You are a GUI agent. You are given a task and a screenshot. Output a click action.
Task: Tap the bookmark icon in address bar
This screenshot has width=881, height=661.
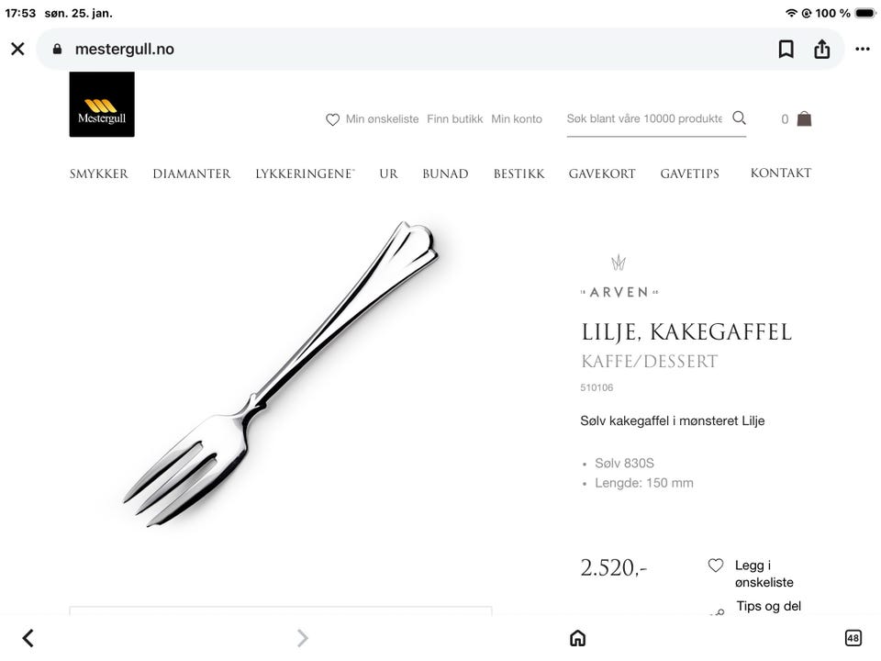coord(786,49)
